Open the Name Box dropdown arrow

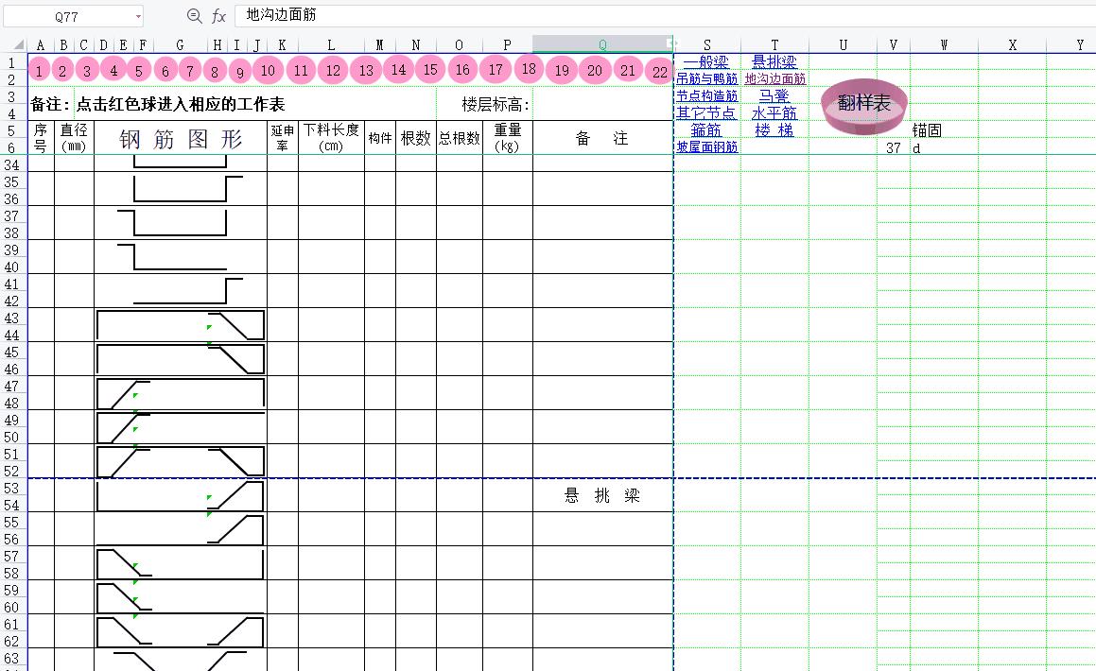(138, 17)
